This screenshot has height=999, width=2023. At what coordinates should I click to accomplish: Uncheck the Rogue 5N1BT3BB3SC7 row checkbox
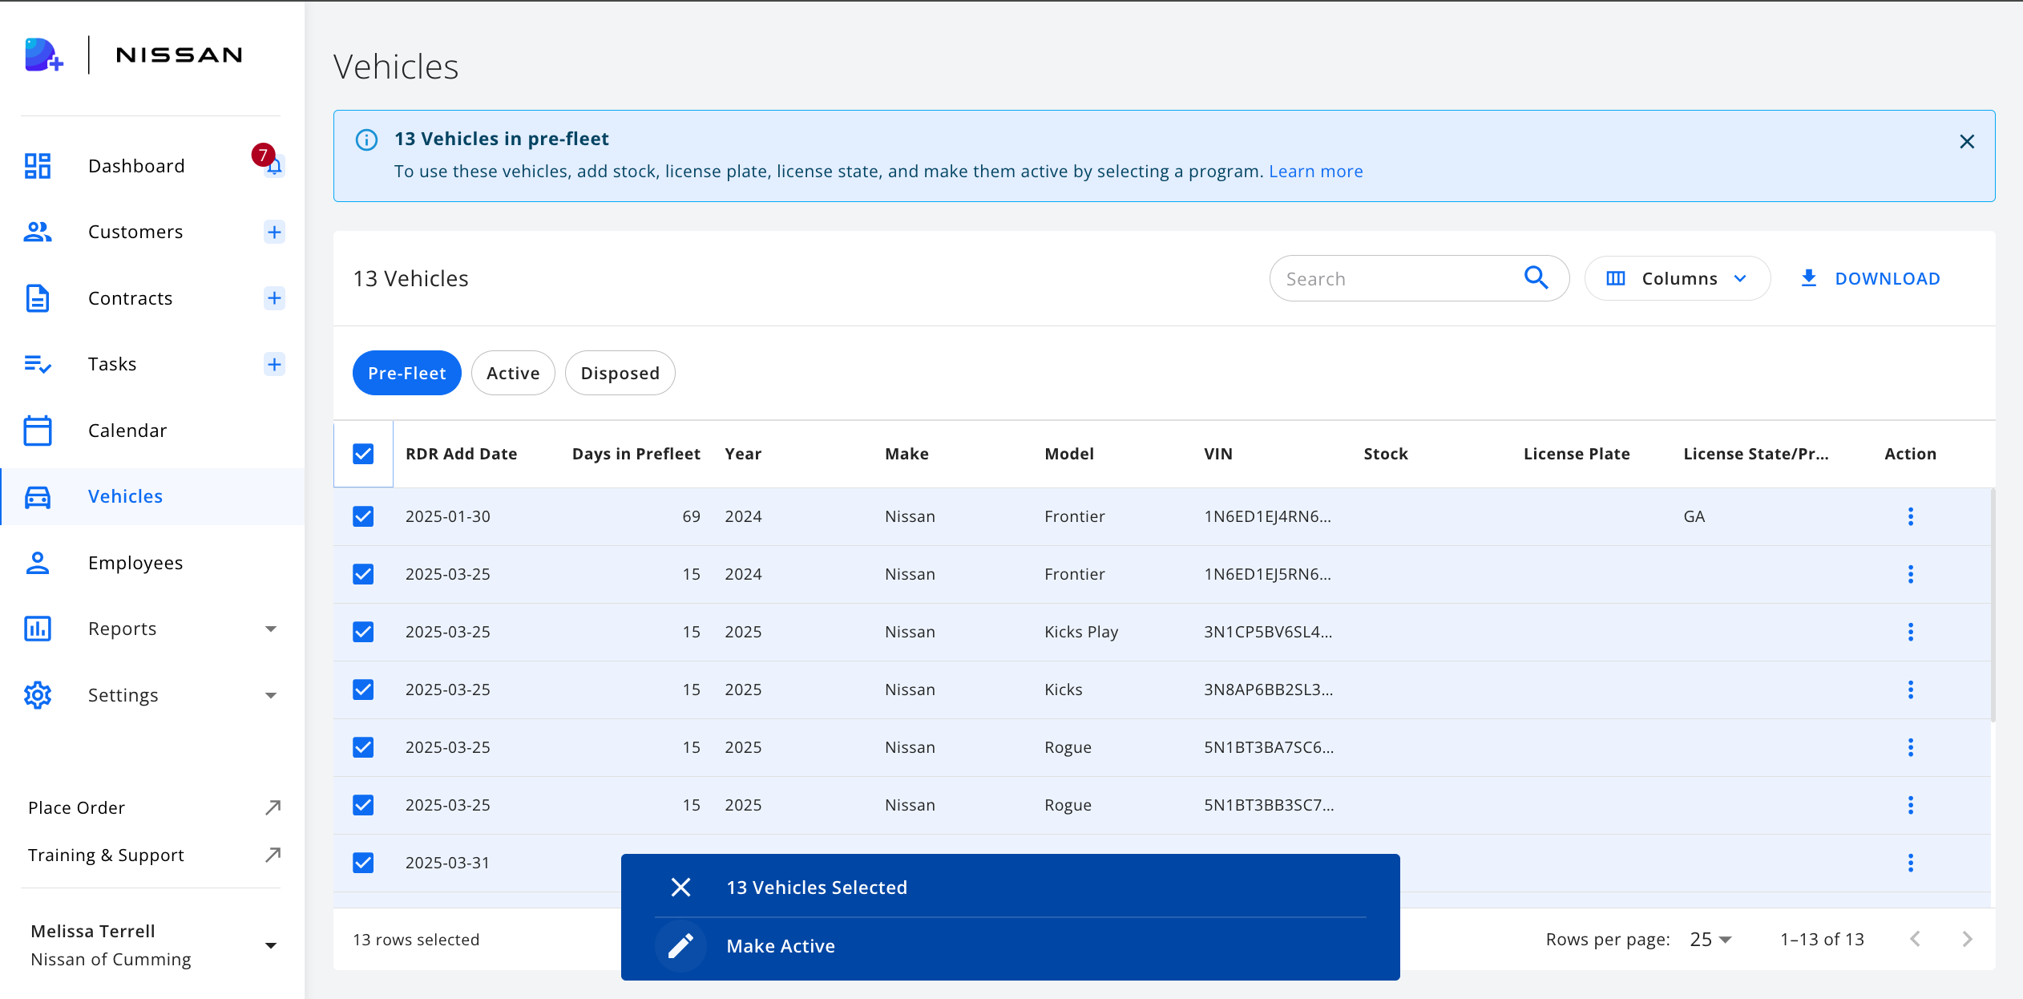363,805
